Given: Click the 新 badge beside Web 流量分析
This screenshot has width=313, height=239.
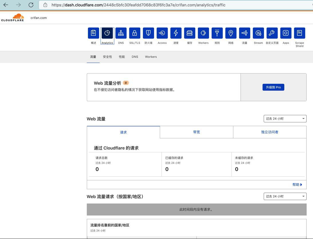Looking at the screenshot, I should click(126, 83).
